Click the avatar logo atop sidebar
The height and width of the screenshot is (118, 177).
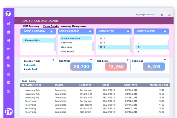pyautogui.click(x=8, y=13)
